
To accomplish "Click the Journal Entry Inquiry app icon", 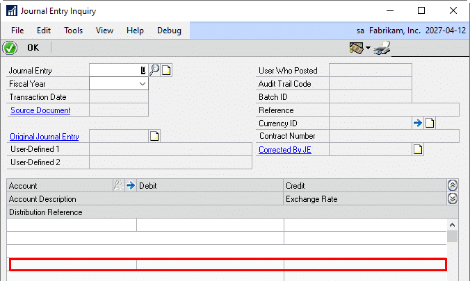I will pyautogui.click(x=12, y=11).
